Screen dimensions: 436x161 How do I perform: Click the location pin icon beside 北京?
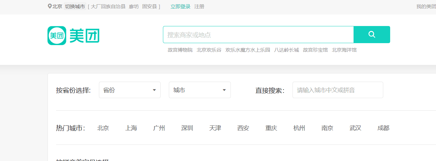tap(50, 6)
